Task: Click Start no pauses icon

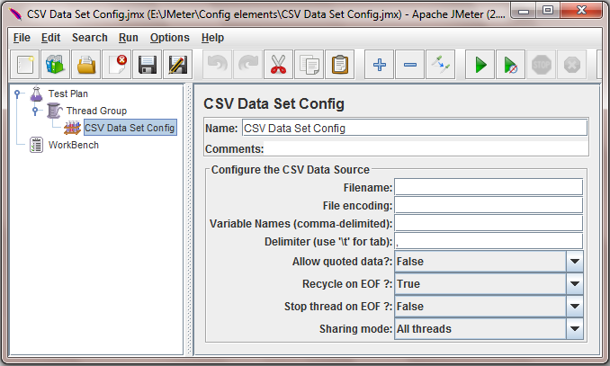Action: click(x=511, y=65)
